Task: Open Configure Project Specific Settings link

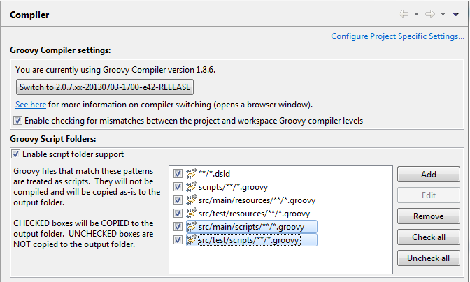Action: click(x=397, y=36)
